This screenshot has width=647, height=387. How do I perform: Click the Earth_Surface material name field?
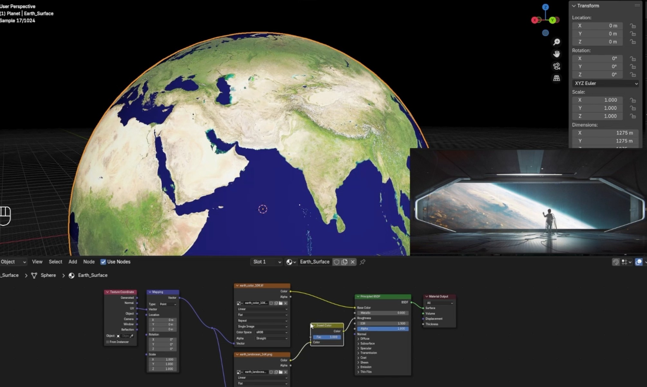click(314, 262)
